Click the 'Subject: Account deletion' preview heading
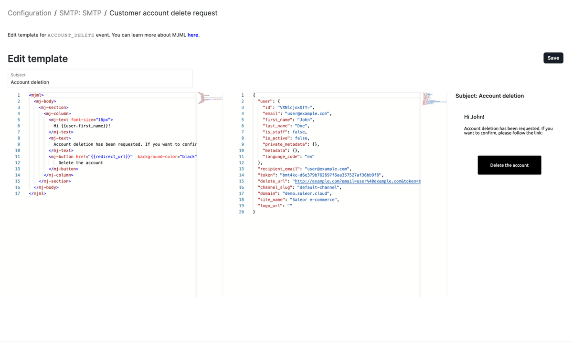Viewport: 573px width, 342px height. point(489,96)
